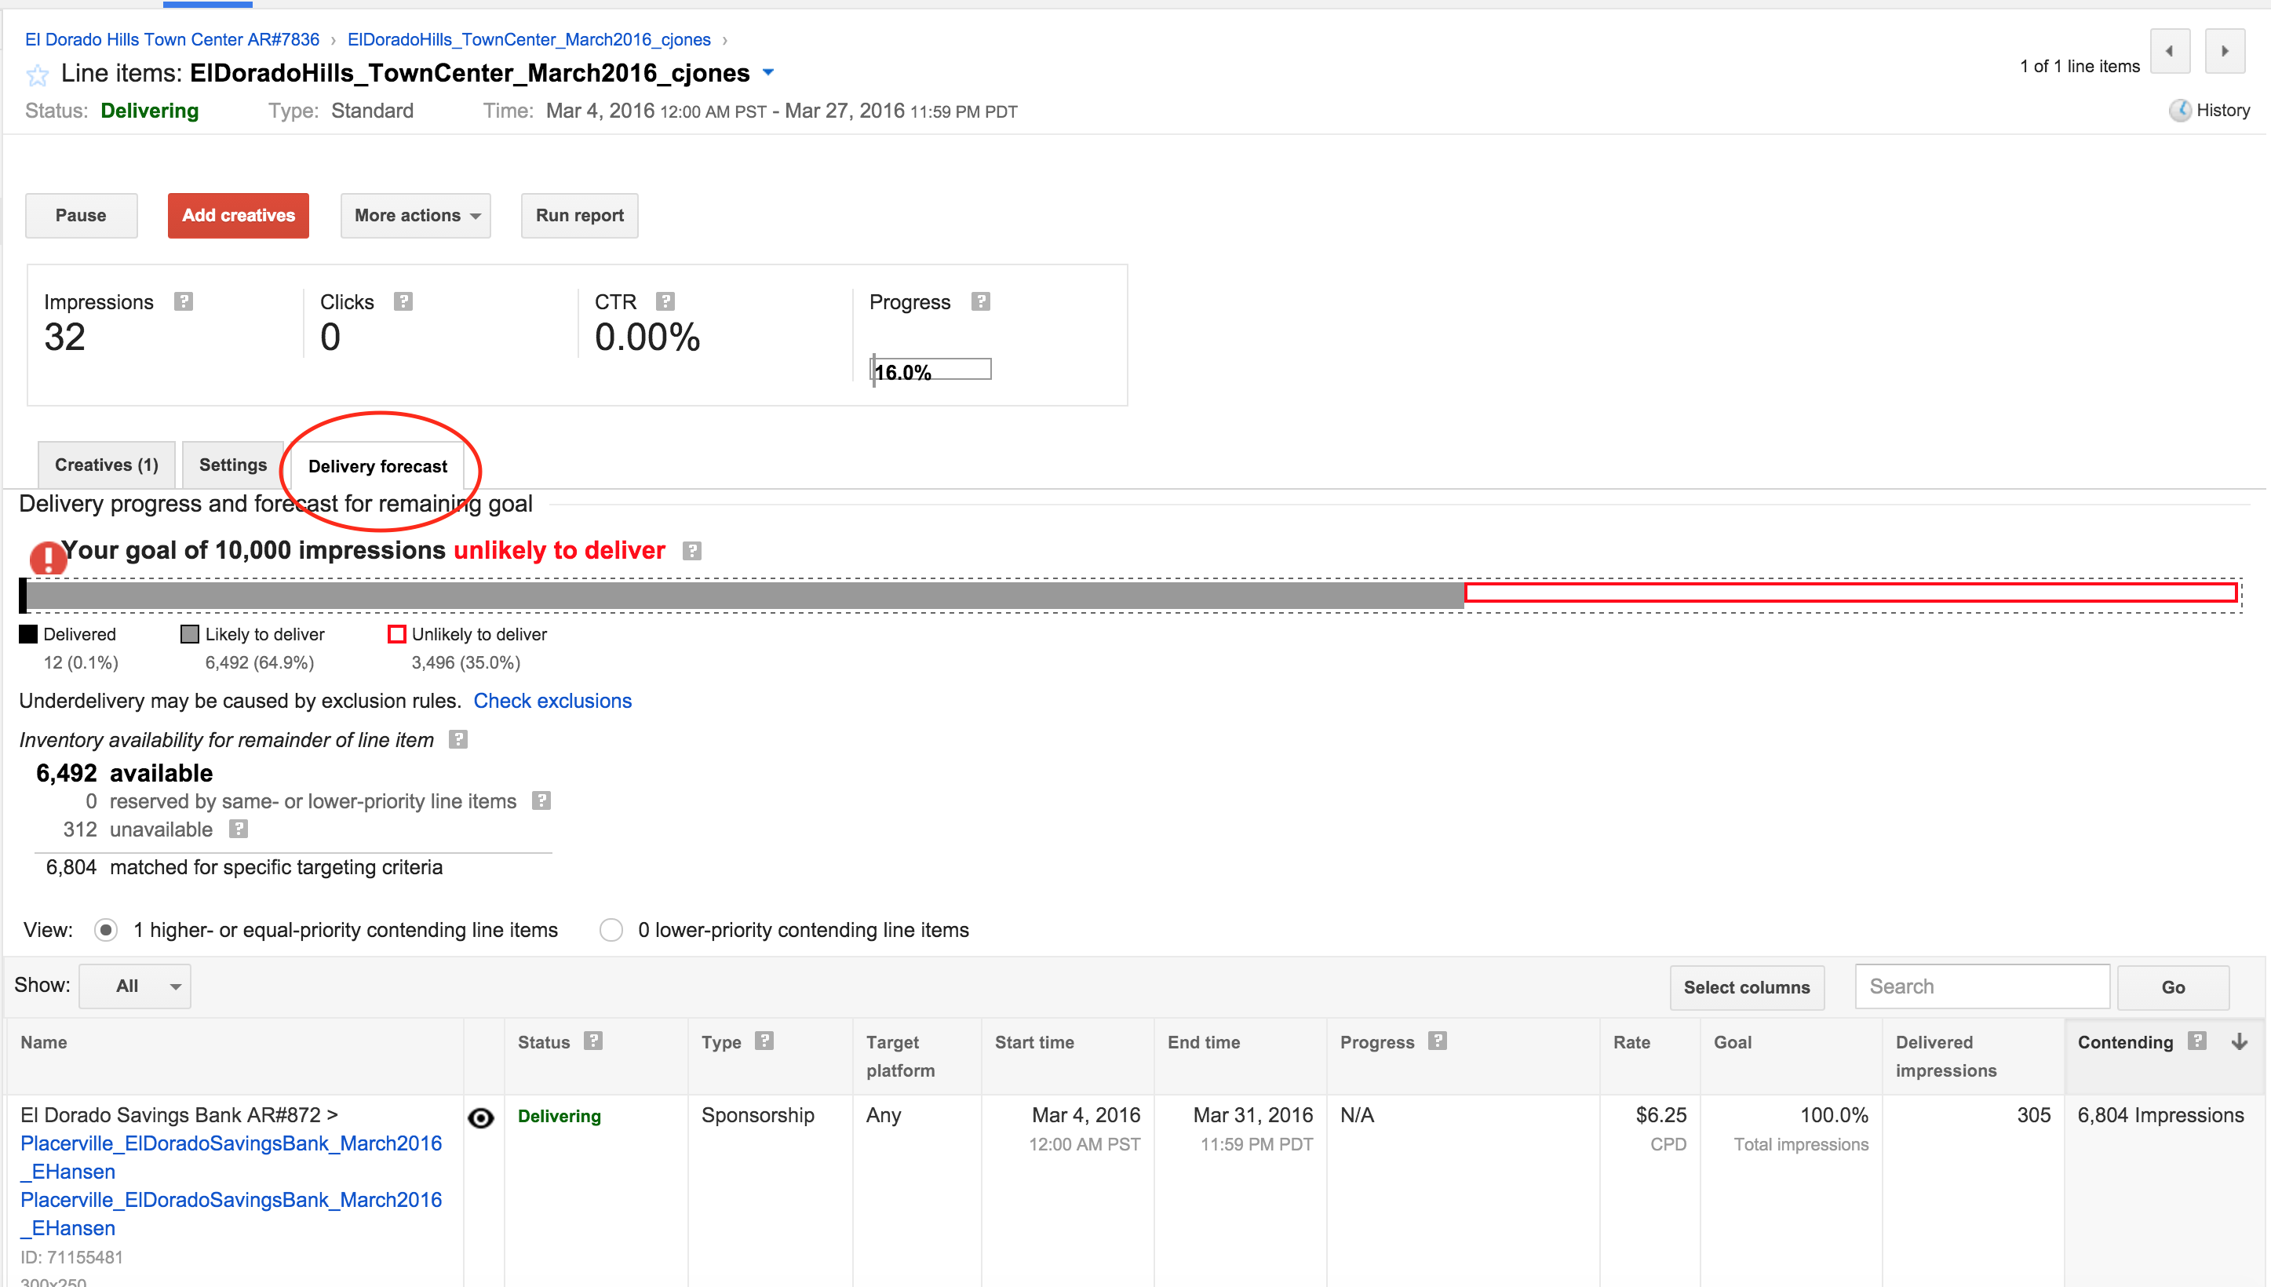Select higher- or equal-priority contending radio

106,930
